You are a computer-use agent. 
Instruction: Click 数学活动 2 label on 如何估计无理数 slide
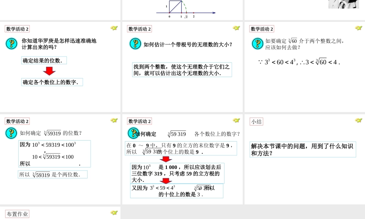139,29
